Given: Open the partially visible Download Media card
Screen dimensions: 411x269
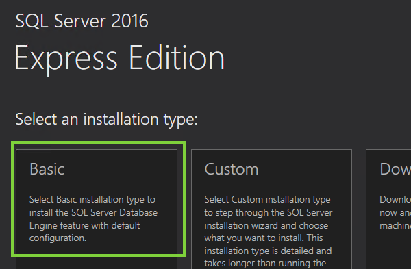Looking at the screenshot, I should click(x=388, y=209).
